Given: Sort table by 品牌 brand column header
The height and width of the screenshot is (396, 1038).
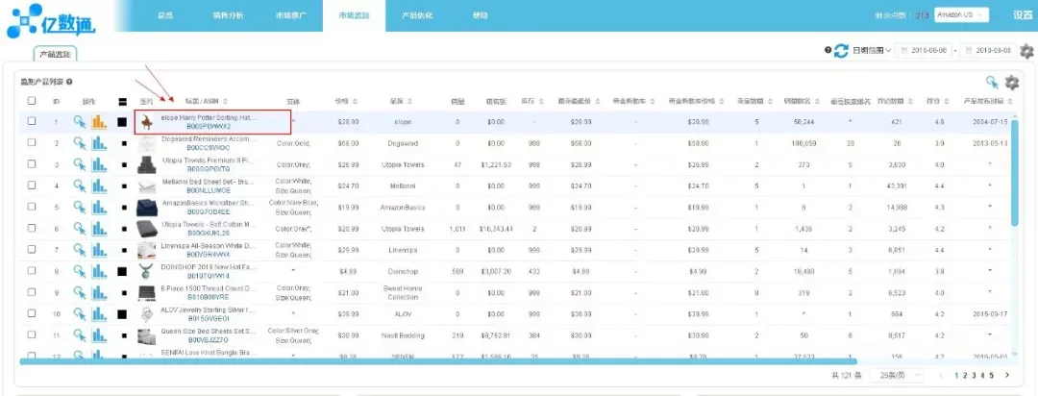Looking at the screenshot, I should pyautogui.click(x=401, y=101).
